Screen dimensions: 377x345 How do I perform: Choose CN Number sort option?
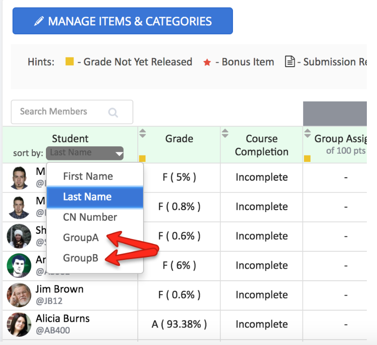point(95,217)
